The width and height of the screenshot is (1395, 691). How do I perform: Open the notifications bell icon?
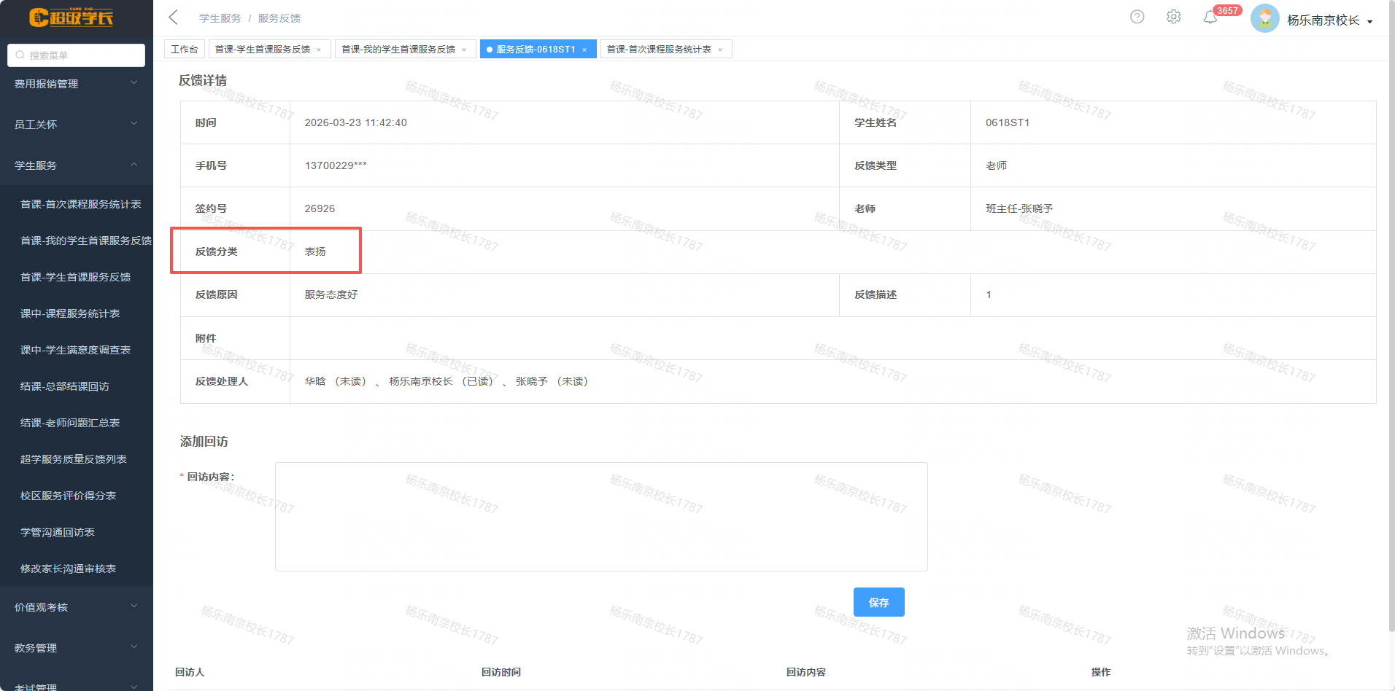coord(1210,17)
